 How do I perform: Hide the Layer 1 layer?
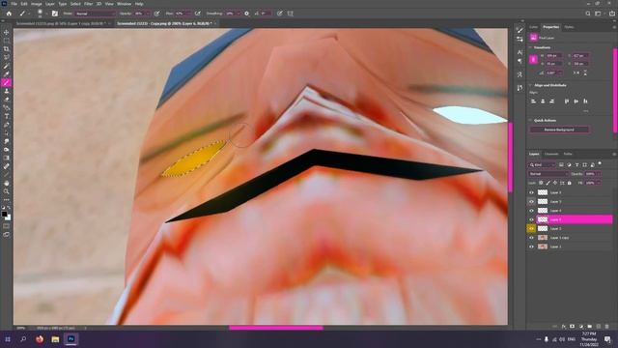[531, 246]
